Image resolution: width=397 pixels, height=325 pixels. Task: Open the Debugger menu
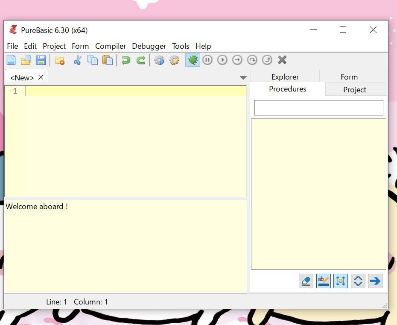coord(149,46)
